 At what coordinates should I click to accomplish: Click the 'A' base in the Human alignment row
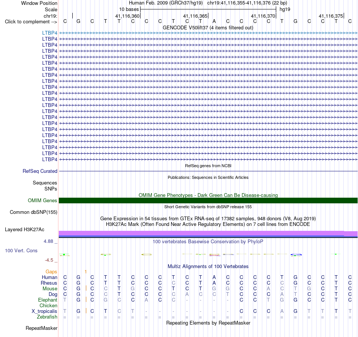tap(214, 277)
